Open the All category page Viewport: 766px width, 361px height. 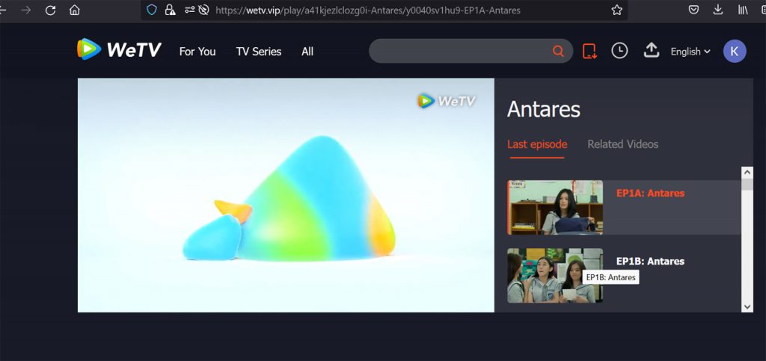[x=307, y=52]
